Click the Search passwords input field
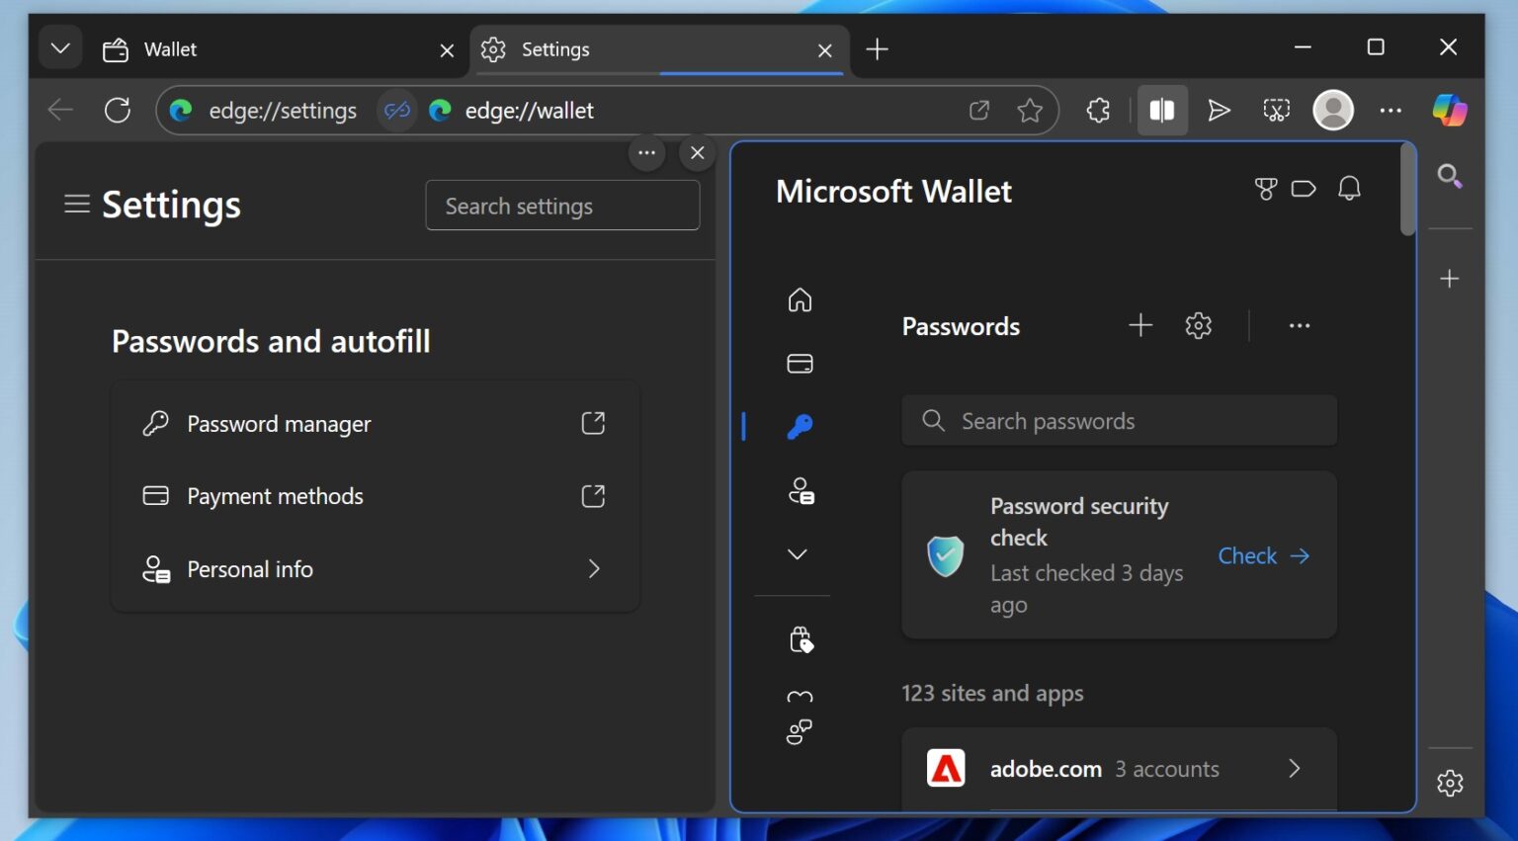 pos(1117,420)
